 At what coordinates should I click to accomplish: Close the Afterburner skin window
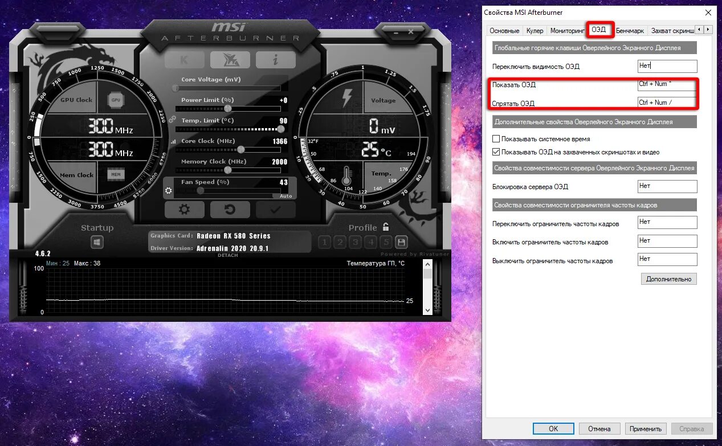(x=411, y=32)
